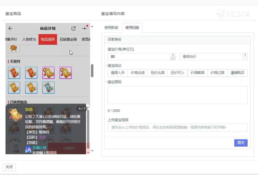
Task: Choose 价格略高 in 鉴宝结论
Action: tap(197, 73)
